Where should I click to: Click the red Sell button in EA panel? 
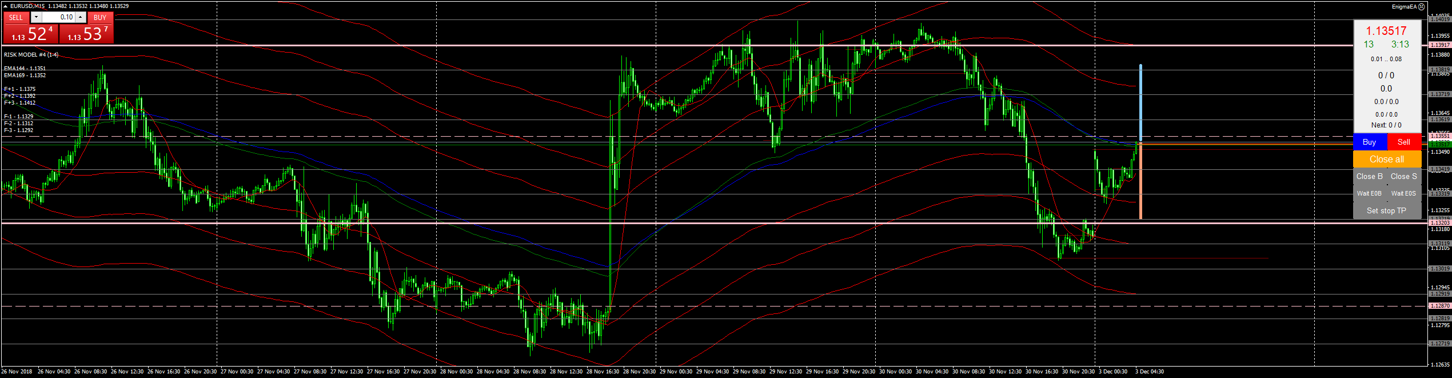(1404, 142)
